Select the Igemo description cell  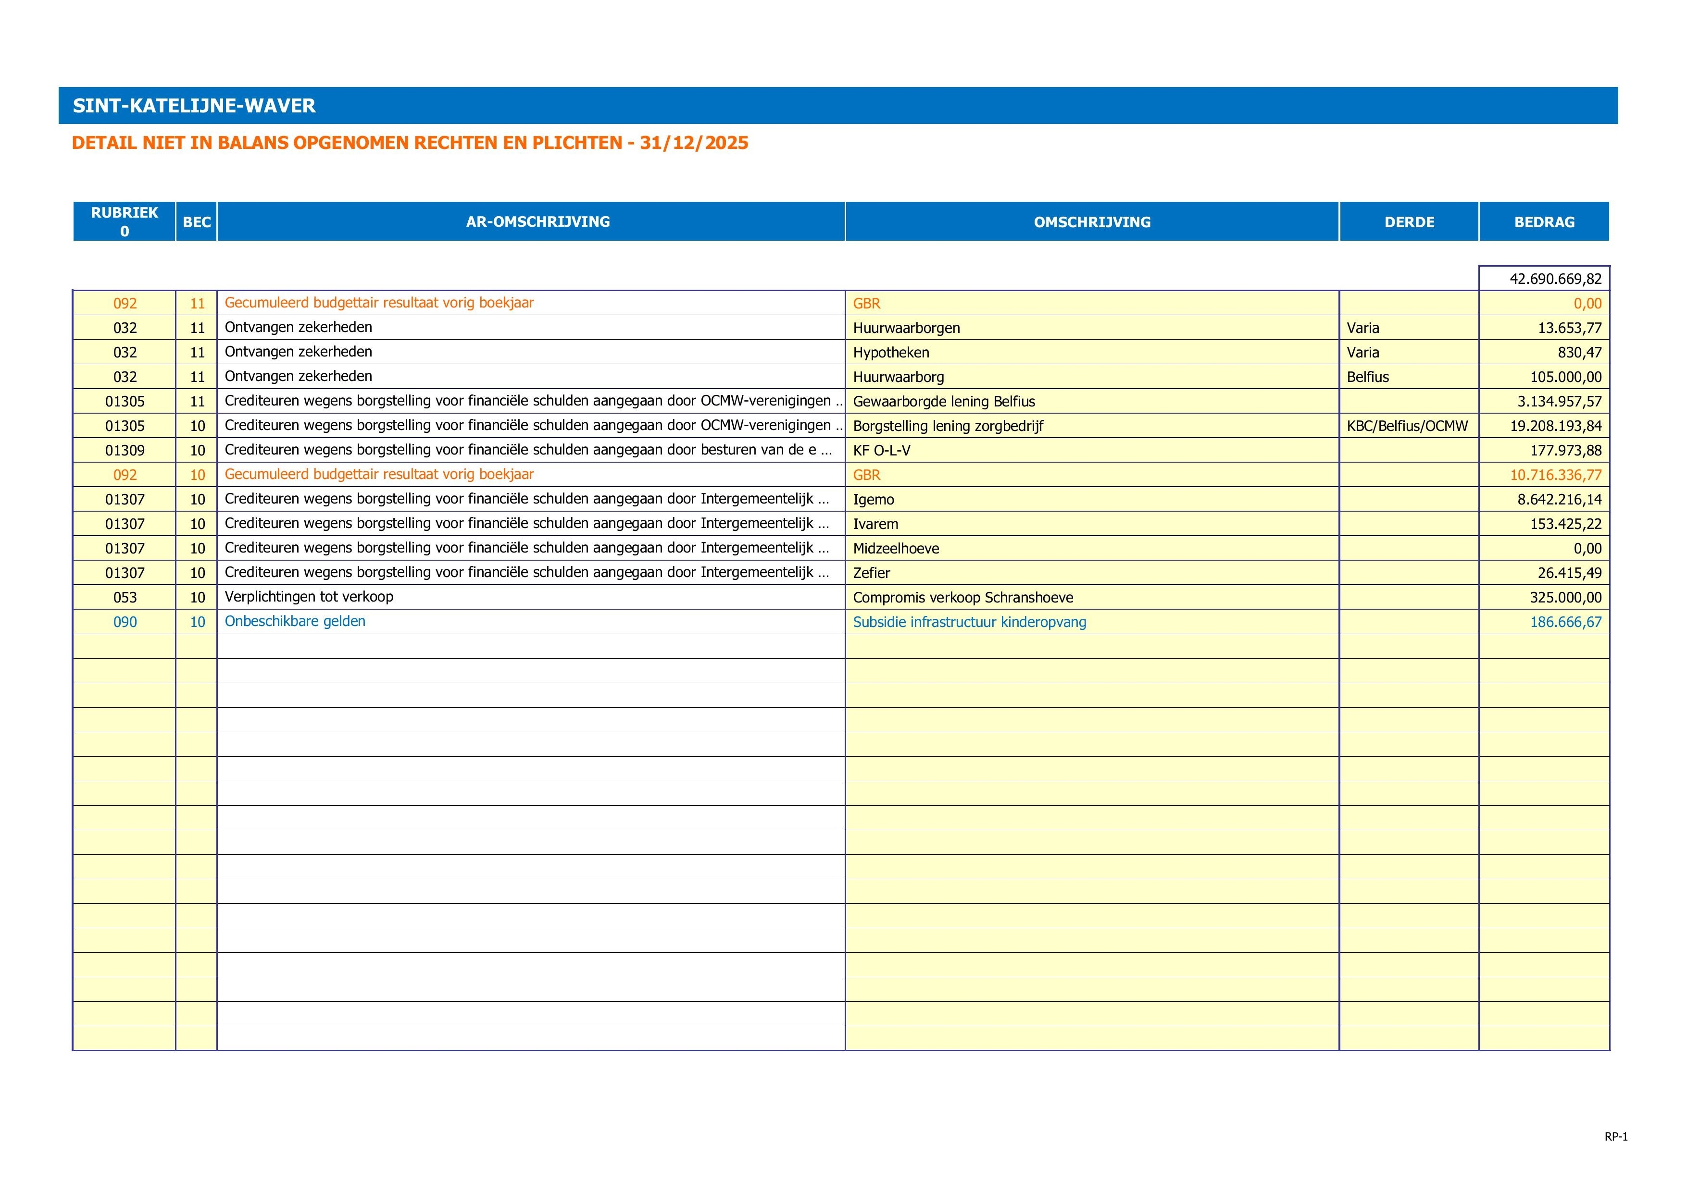(x=1092, y=499)
